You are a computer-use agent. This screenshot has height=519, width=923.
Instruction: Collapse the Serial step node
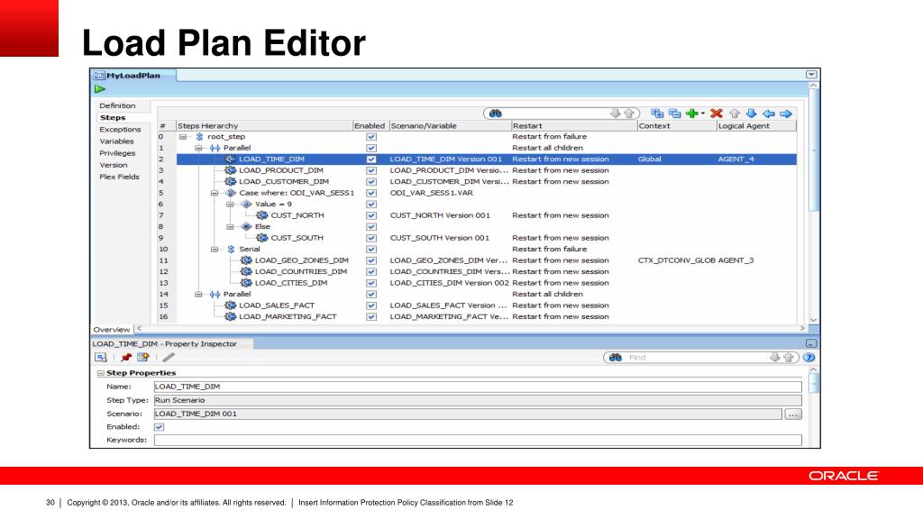[215, 249]
